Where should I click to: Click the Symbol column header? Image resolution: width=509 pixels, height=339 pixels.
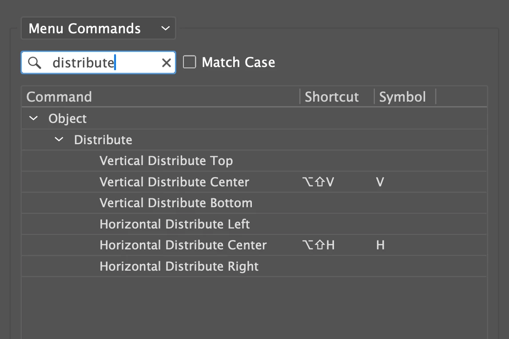[x=402, y=97]
